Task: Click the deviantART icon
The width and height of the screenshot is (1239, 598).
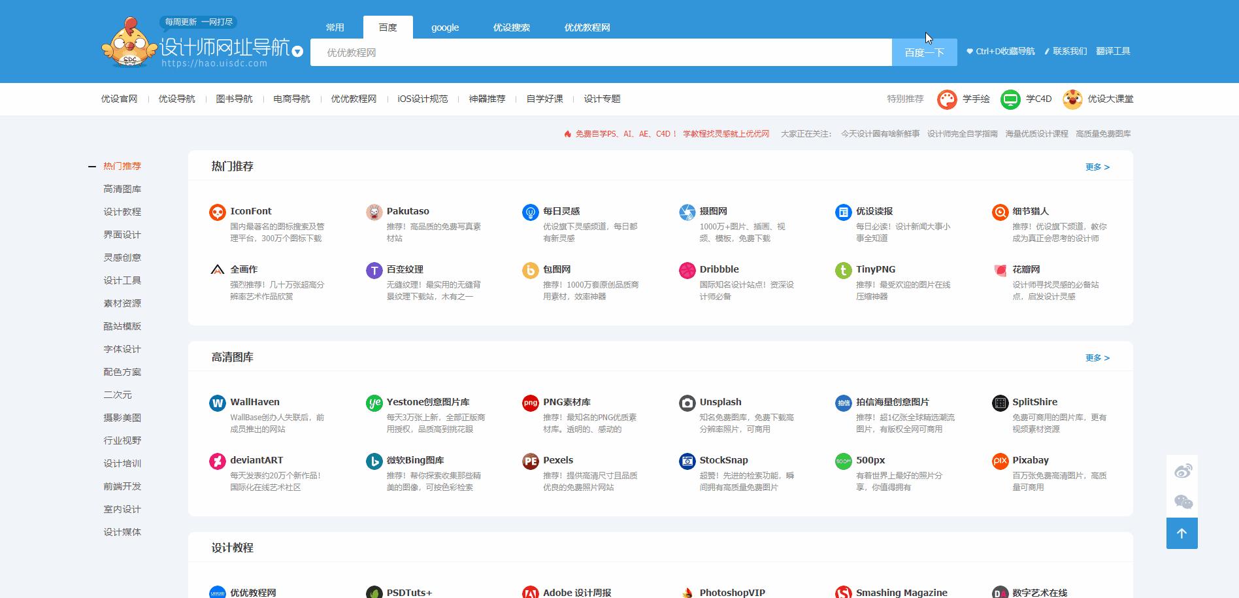Action: 217,461
